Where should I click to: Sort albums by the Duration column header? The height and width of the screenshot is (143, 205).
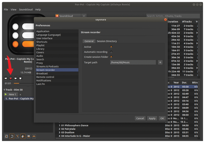click(174, 22)
